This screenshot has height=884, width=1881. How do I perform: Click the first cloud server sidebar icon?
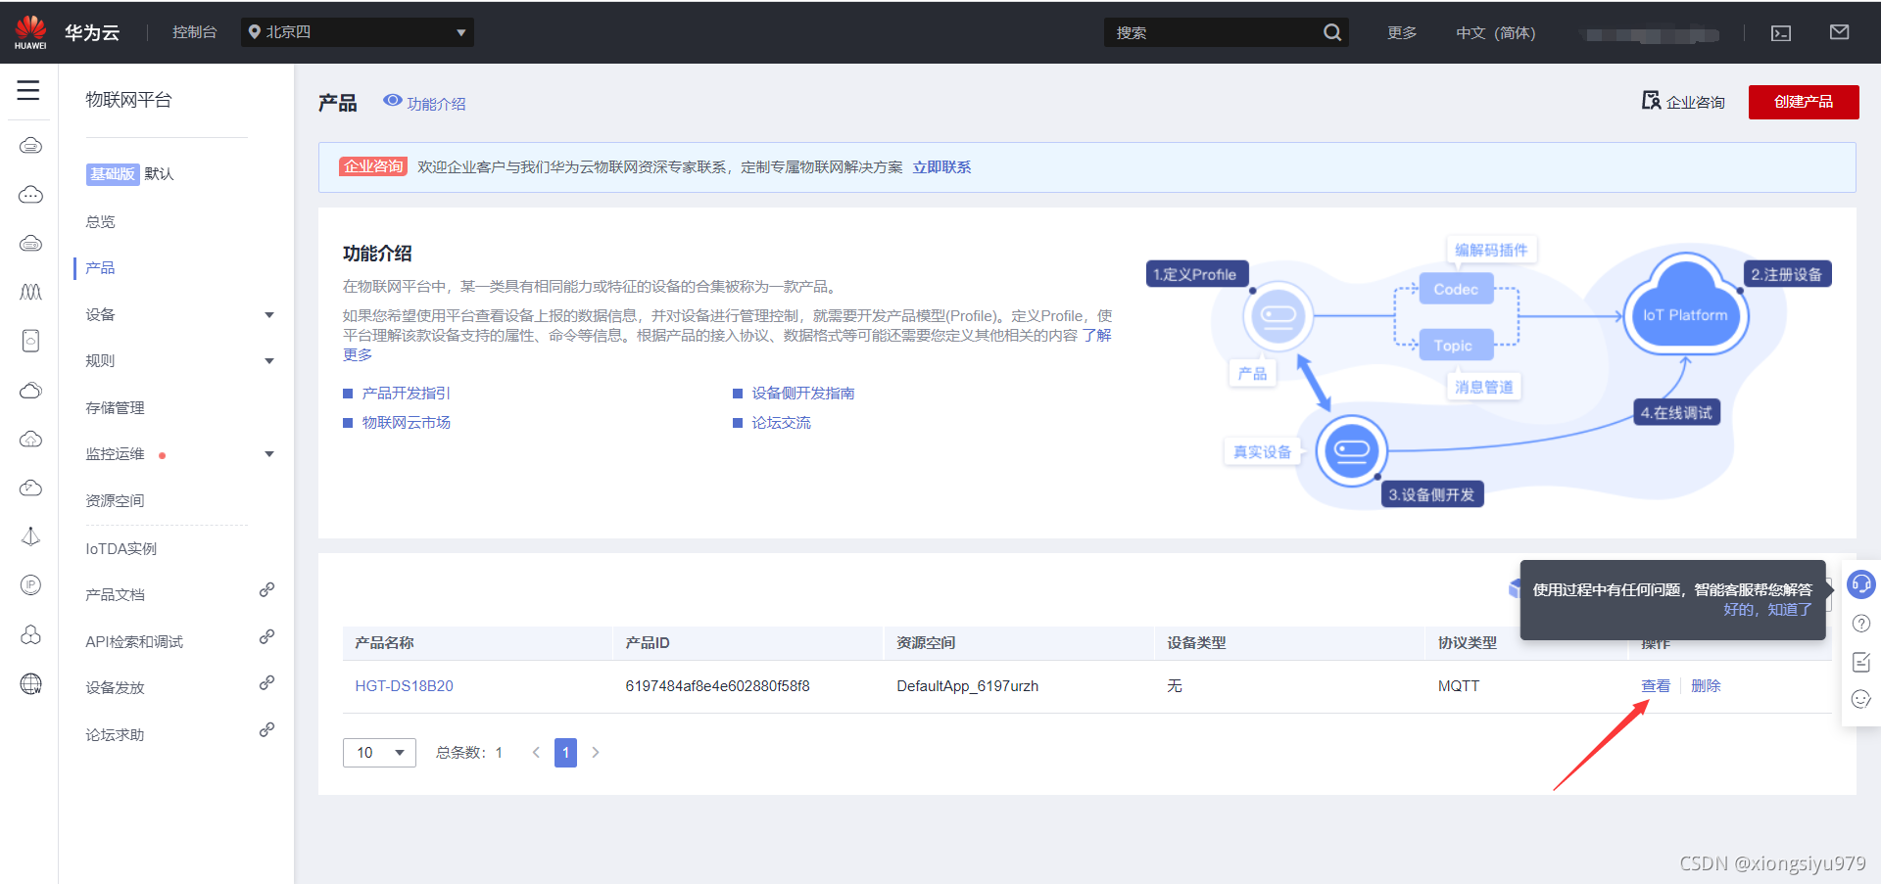(x=30, y=146)
